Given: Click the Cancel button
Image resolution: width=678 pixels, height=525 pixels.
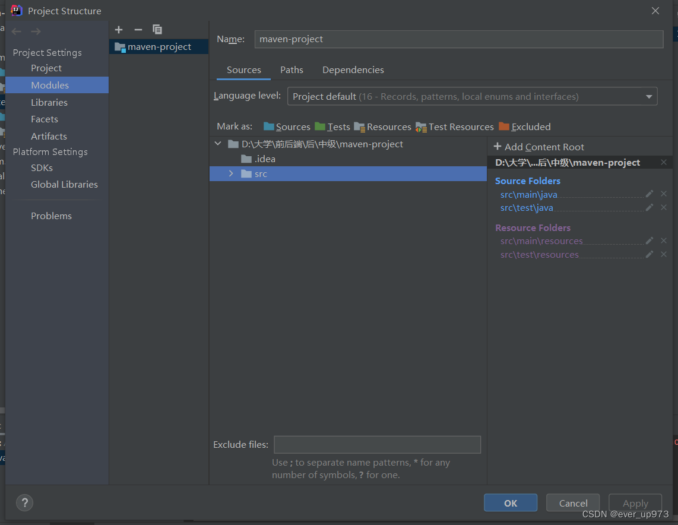Looking at the screenshot, I should (573, 503).
